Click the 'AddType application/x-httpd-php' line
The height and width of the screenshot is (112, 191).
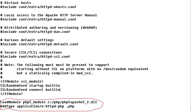click(x=37, y=106)
